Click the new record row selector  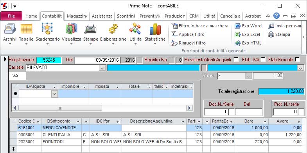[x=13, y=149]
